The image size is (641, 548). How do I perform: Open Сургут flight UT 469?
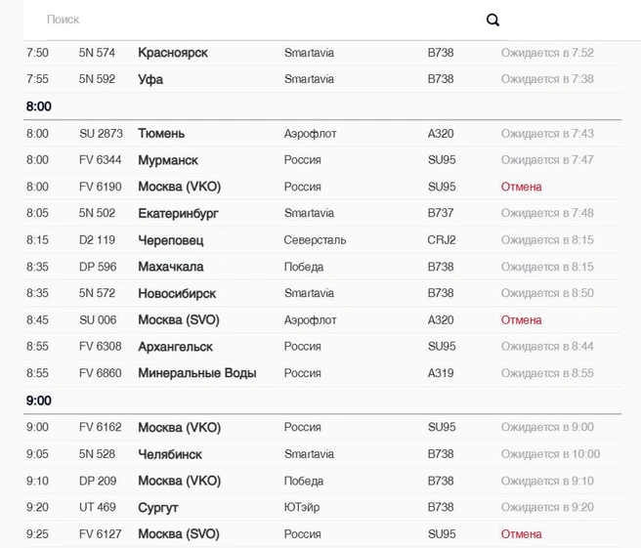pyautogui.click(x=322, y=508)
